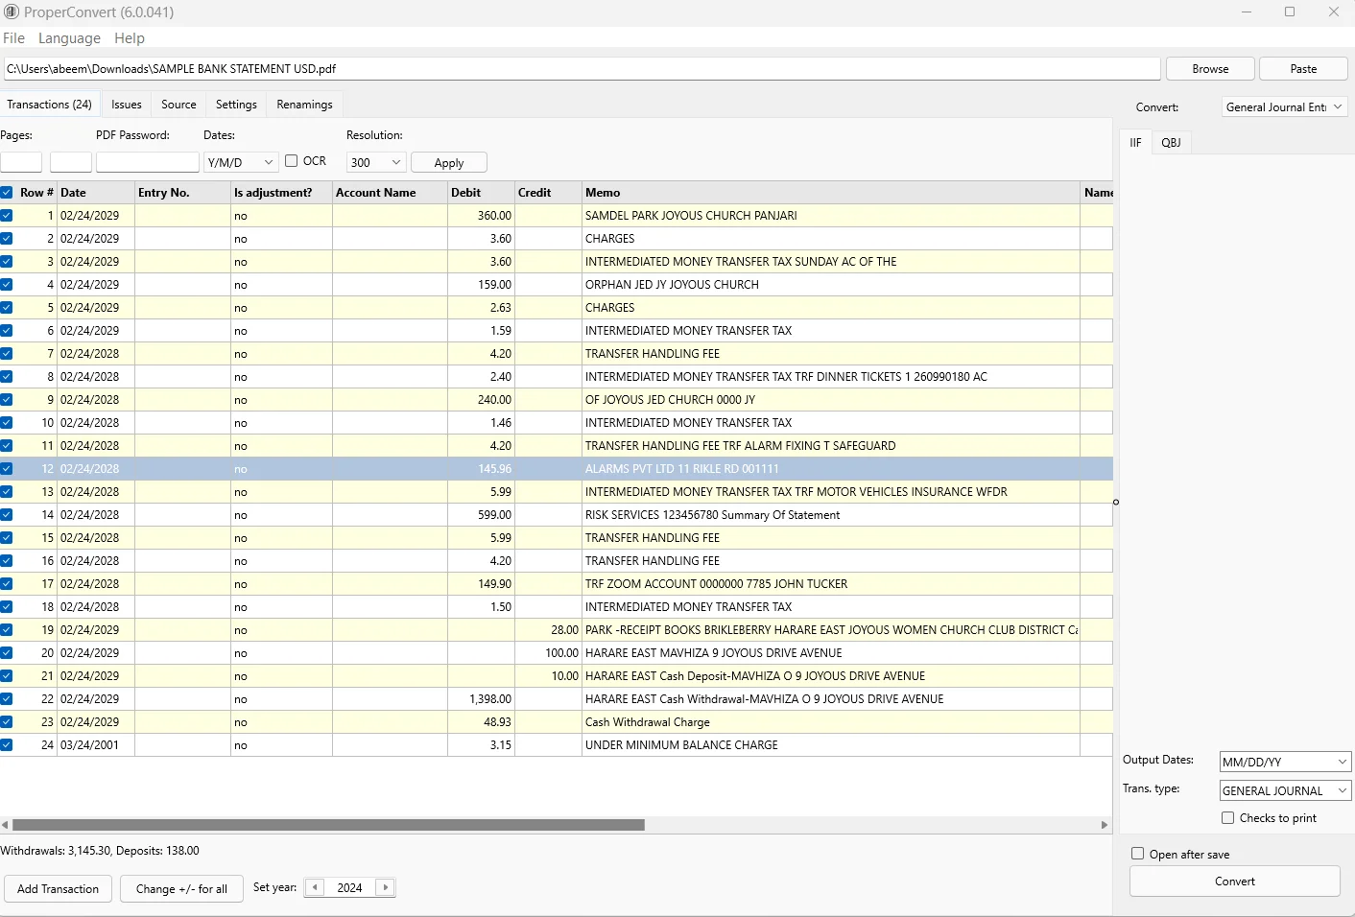Viewport: 1355px width, 917px height.
Task: Select the Transactions (24) tab
Action: (x=49, y=105)
